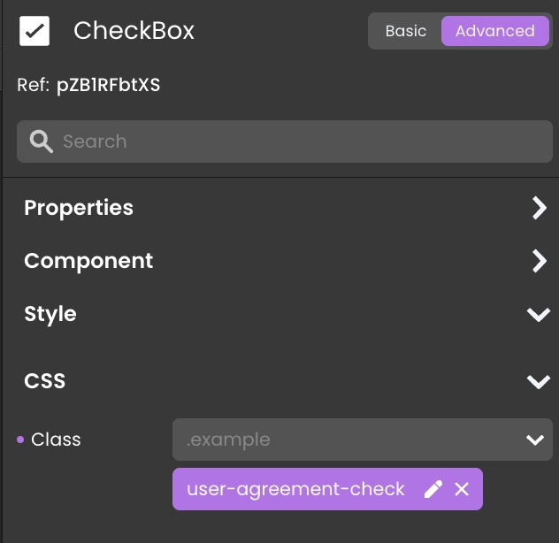559x543 pixels.
Task: Click the CSS section title
Action: 45,381
